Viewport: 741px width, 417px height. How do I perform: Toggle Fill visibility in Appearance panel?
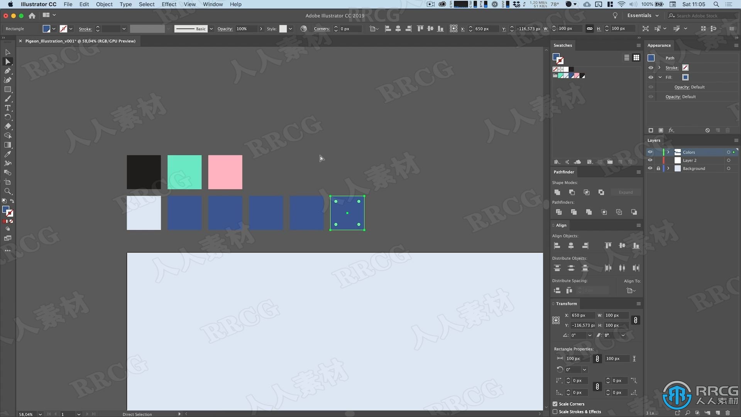tap(651, 77)
